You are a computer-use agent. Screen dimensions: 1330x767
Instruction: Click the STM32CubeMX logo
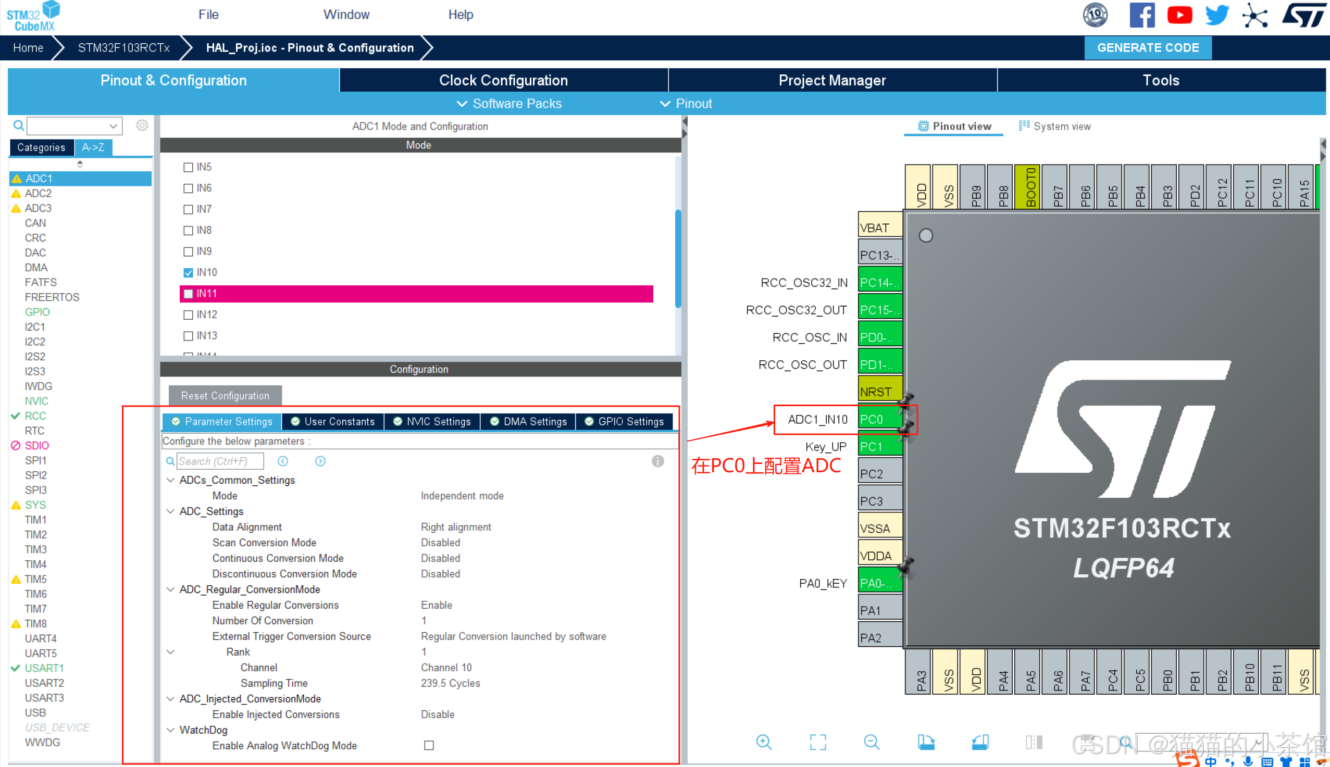click(x=33, y=16)
